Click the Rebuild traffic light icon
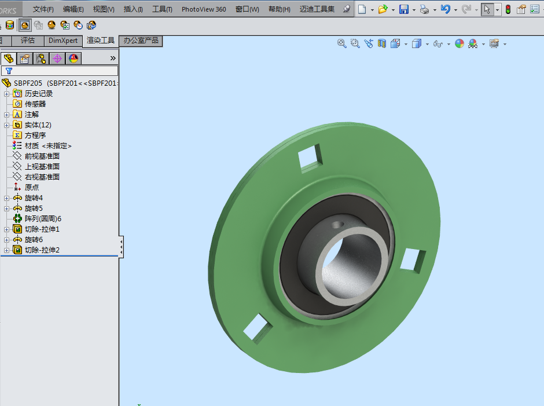The image size is (544, 406). pyautogui.click(x=508, y=9)
